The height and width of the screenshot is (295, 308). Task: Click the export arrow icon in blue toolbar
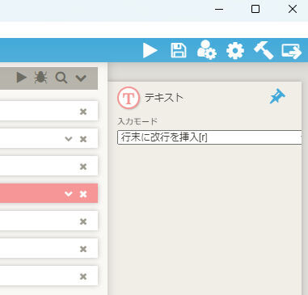coord(292,51)
